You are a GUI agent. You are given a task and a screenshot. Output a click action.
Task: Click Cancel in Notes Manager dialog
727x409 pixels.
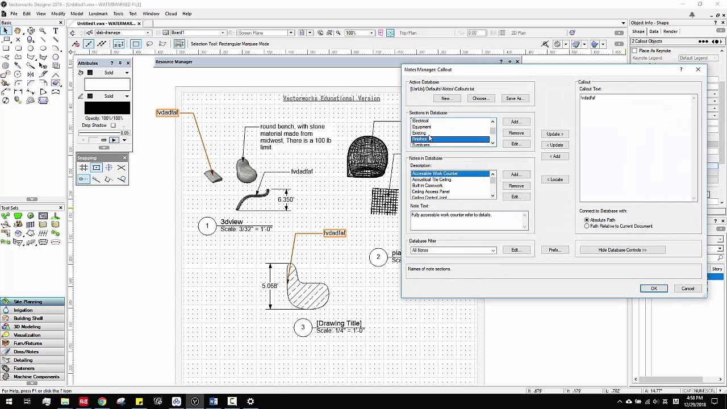[x=687, y=289]
